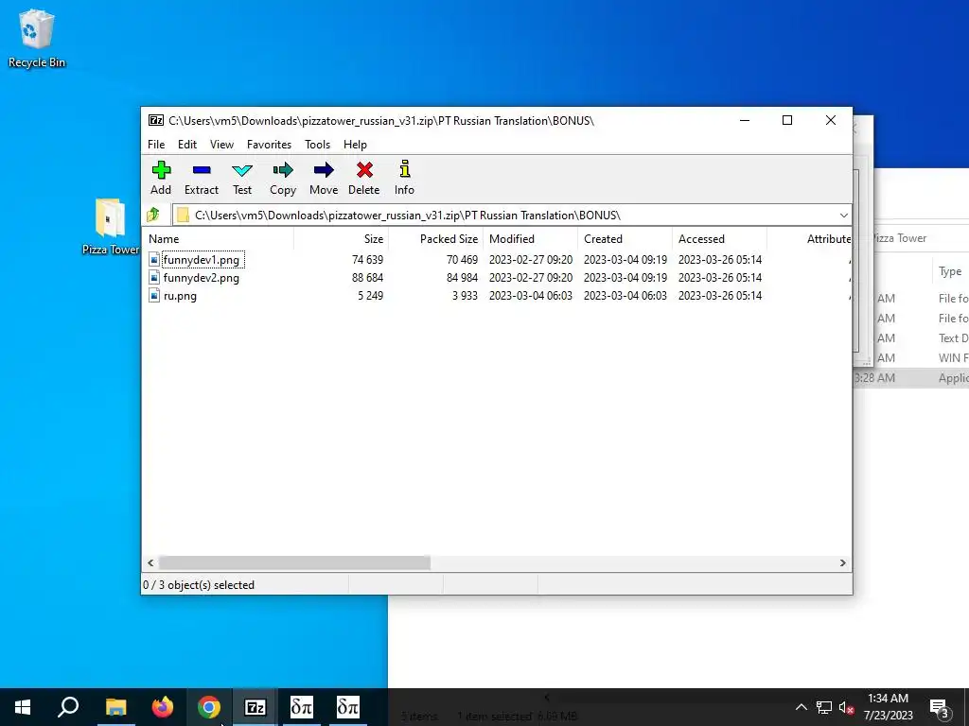Sort by the Name column header
The image size is (969, 726).
[219, 239]
